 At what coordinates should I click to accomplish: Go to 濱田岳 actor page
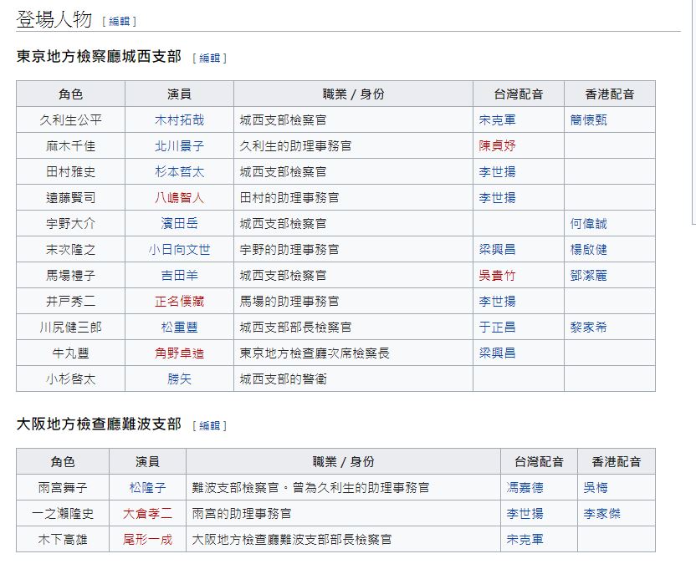point(179,224)
